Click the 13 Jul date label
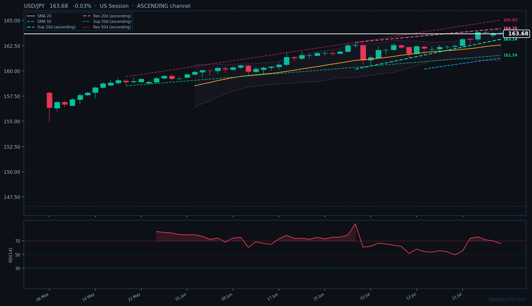Viewport: 532px width, 306px height. pyautogui.click(x=411, y=297)
